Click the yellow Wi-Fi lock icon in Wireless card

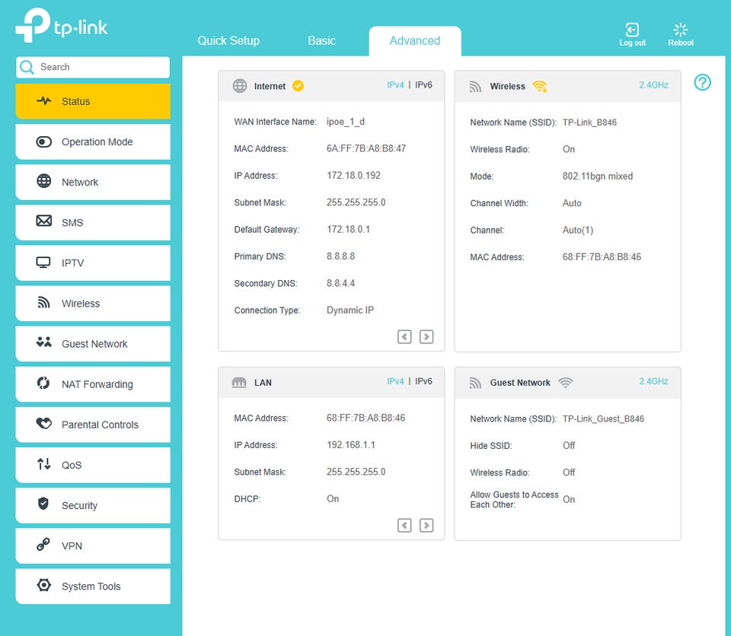click(539, 86)
